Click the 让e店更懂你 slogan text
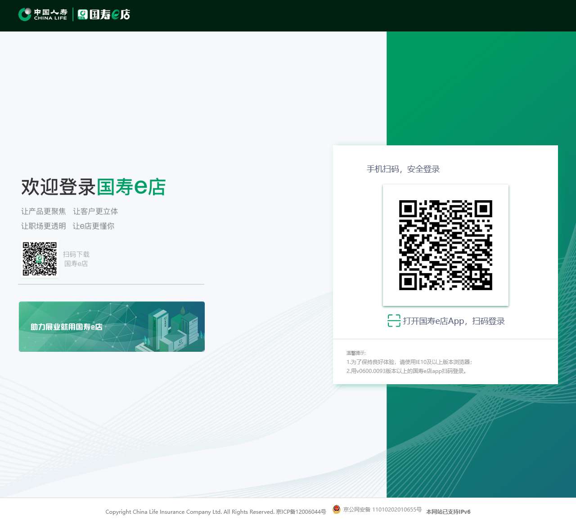Image resolution: width=576 pixels, height=525 pixels. (x=94, y=226)
